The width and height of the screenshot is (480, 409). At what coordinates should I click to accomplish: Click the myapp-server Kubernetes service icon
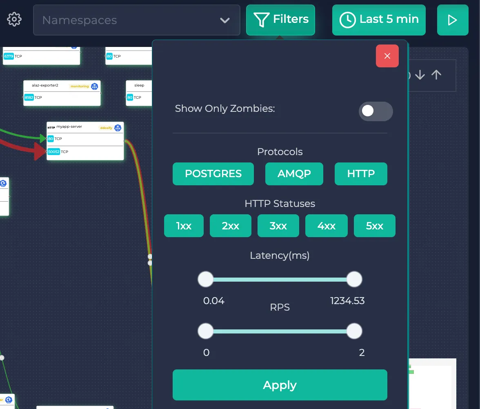point(118,128)
